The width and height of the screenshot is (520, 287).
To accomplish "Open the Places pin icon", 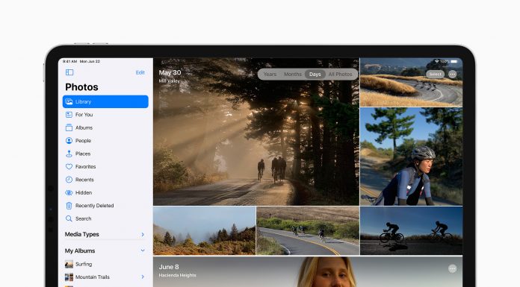I will click(x=69, y=154).
